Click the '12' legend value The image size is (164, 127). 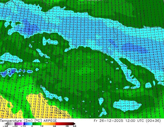[x=42, y=126]
